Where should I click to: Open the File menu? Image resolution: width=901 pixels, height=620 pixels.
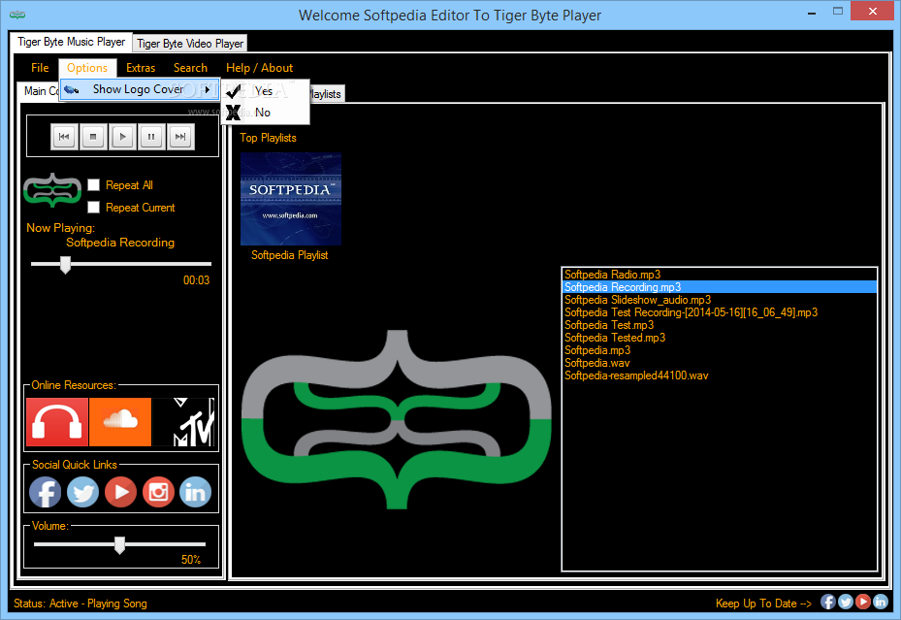coord(40,68)
